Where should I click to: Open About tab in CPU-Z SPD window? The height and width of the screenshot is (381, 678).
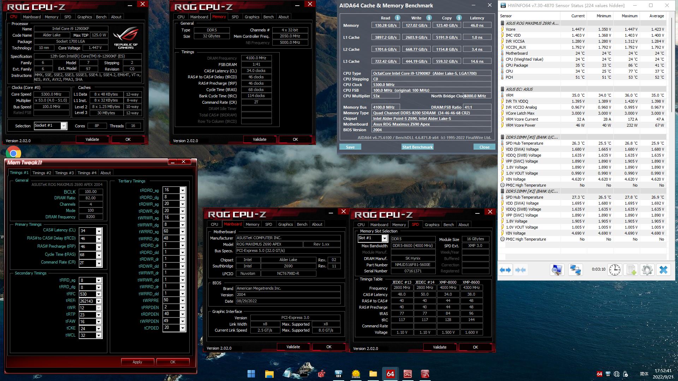(464, 225)
